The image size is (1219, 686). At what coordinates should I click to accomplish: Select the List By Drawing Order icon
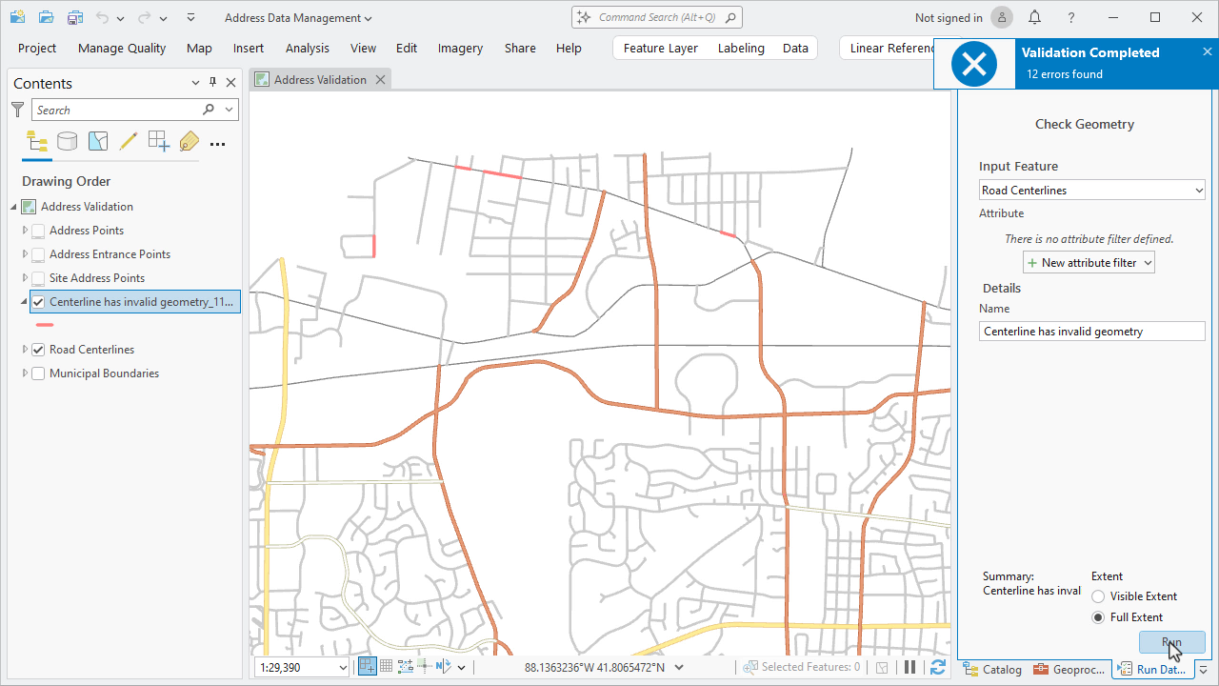tap(36, 141)
